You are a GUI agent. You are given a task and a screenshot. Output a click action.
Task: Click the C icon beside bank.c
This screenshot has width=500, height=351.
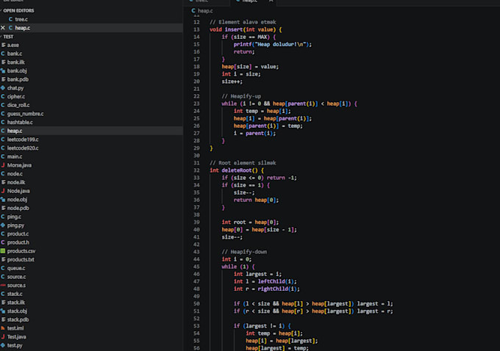click(3, 54)
